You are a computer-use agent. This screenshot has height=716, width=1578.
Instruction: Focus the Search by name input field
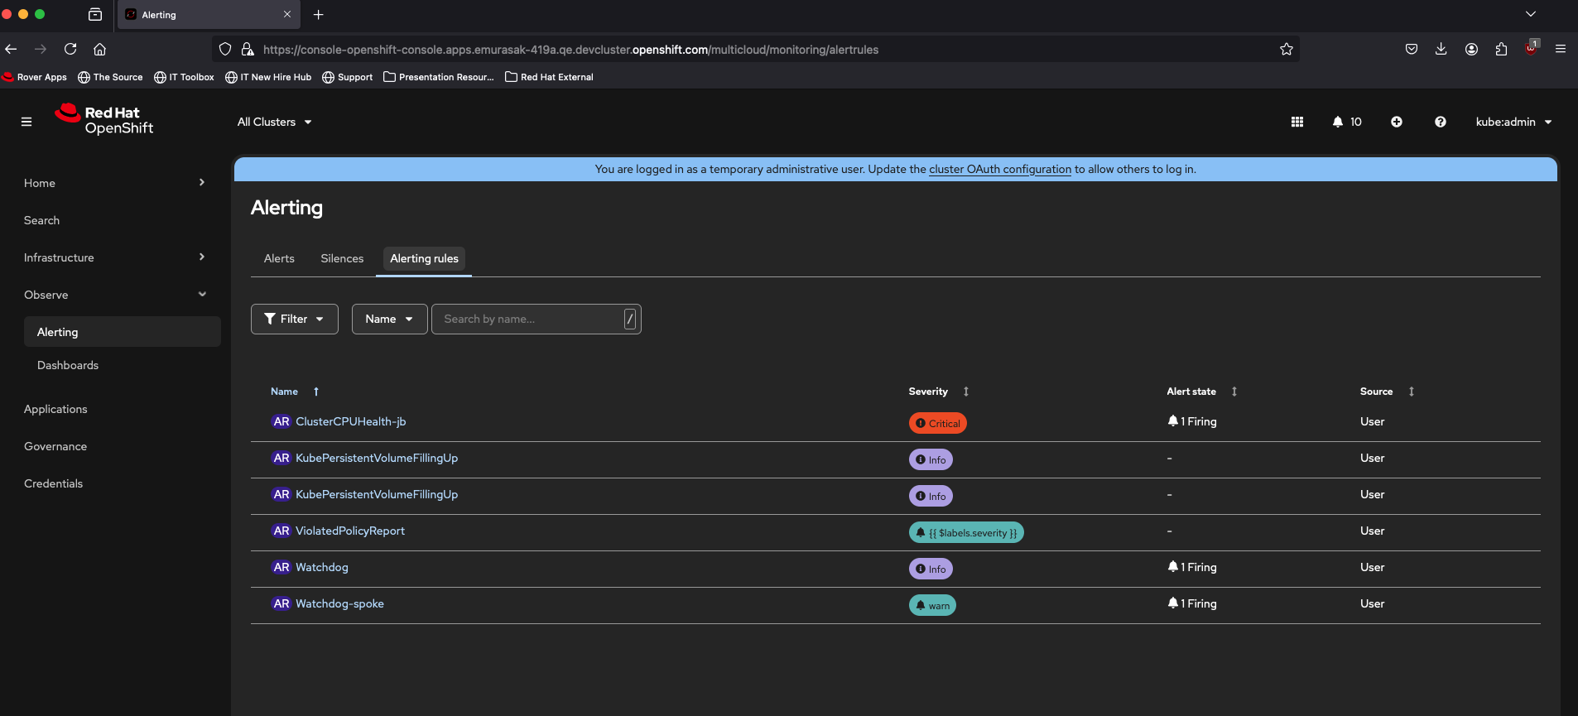(536, 319)
